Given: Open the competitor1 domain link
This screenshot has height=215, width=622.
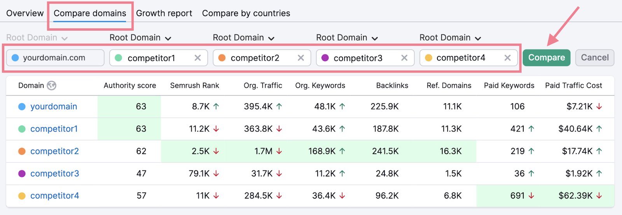Looking at the screenshot, I should click(54, 129).
